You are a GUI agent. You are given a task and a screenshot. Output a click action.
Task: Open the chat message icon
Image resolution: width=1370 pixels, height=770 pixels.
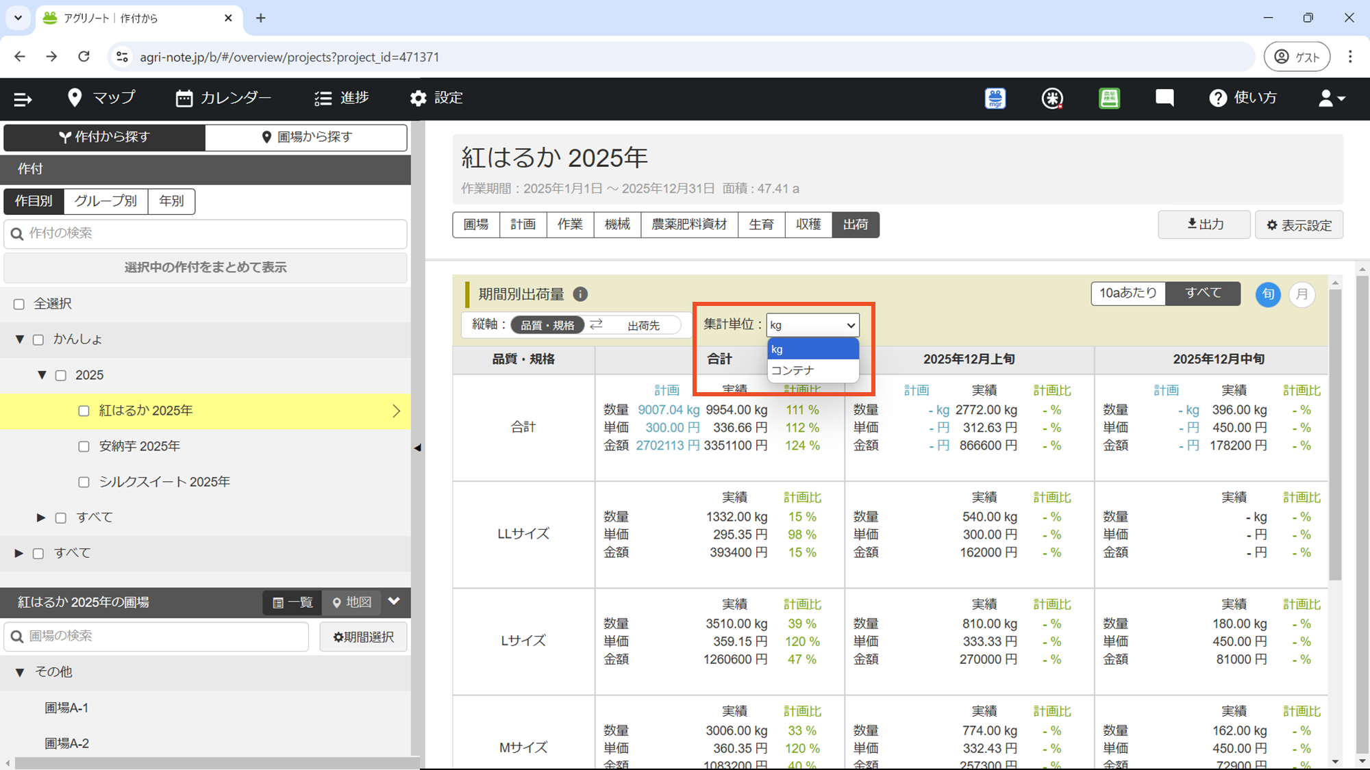point(1164,98)
